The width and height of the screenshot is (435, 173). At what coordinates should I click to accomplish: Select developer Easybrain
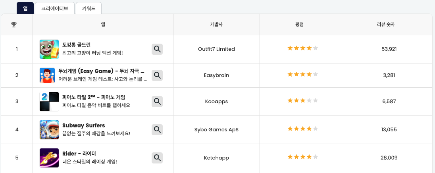click(x=216, y=75)
